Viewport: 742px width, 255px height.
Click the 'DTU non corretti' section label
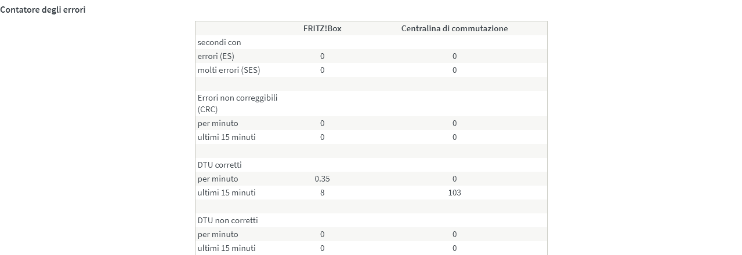point(228,220)
